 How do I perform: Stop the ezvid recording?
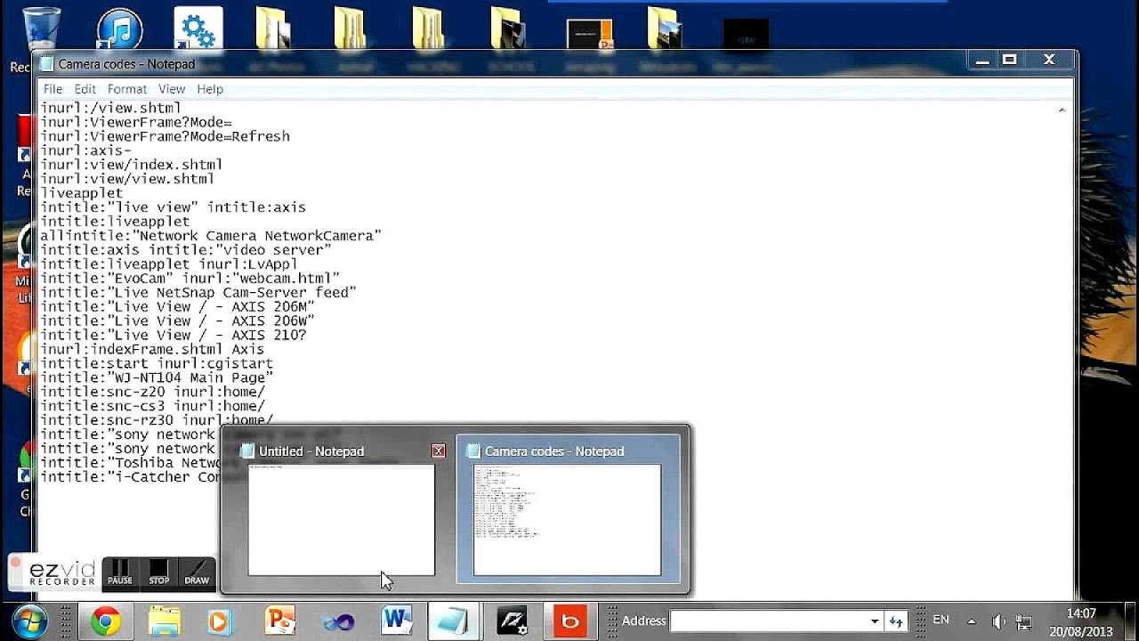pyautogui.click(x=159, y=572)
